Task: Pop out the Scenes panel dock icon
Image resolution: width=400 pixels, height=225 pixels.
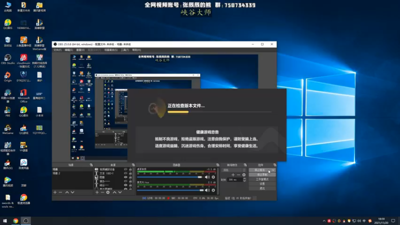Action: (91, 165)
